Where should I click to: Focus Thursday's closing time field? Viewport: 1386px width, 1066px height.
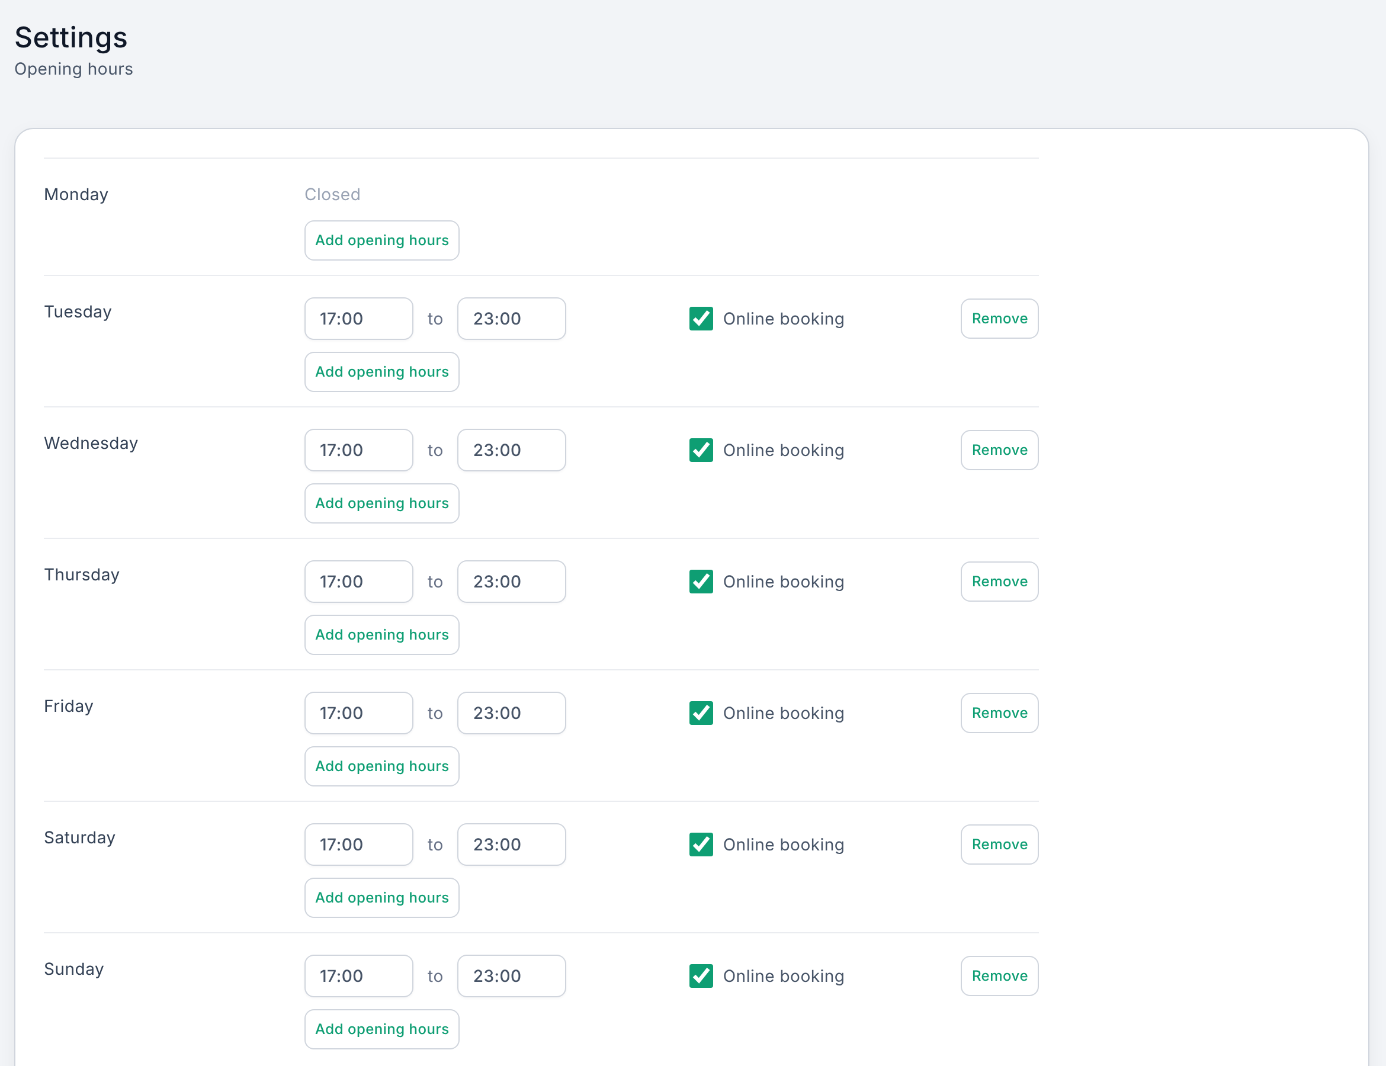[x=512, y=581]
